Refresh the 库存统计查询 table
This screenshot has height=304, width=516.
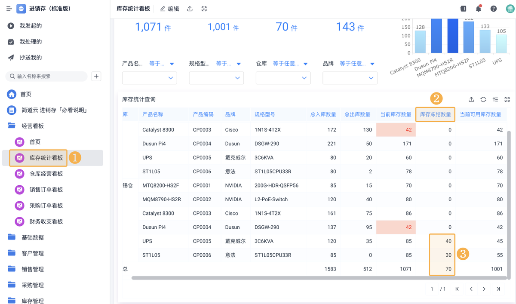point(483,99)
